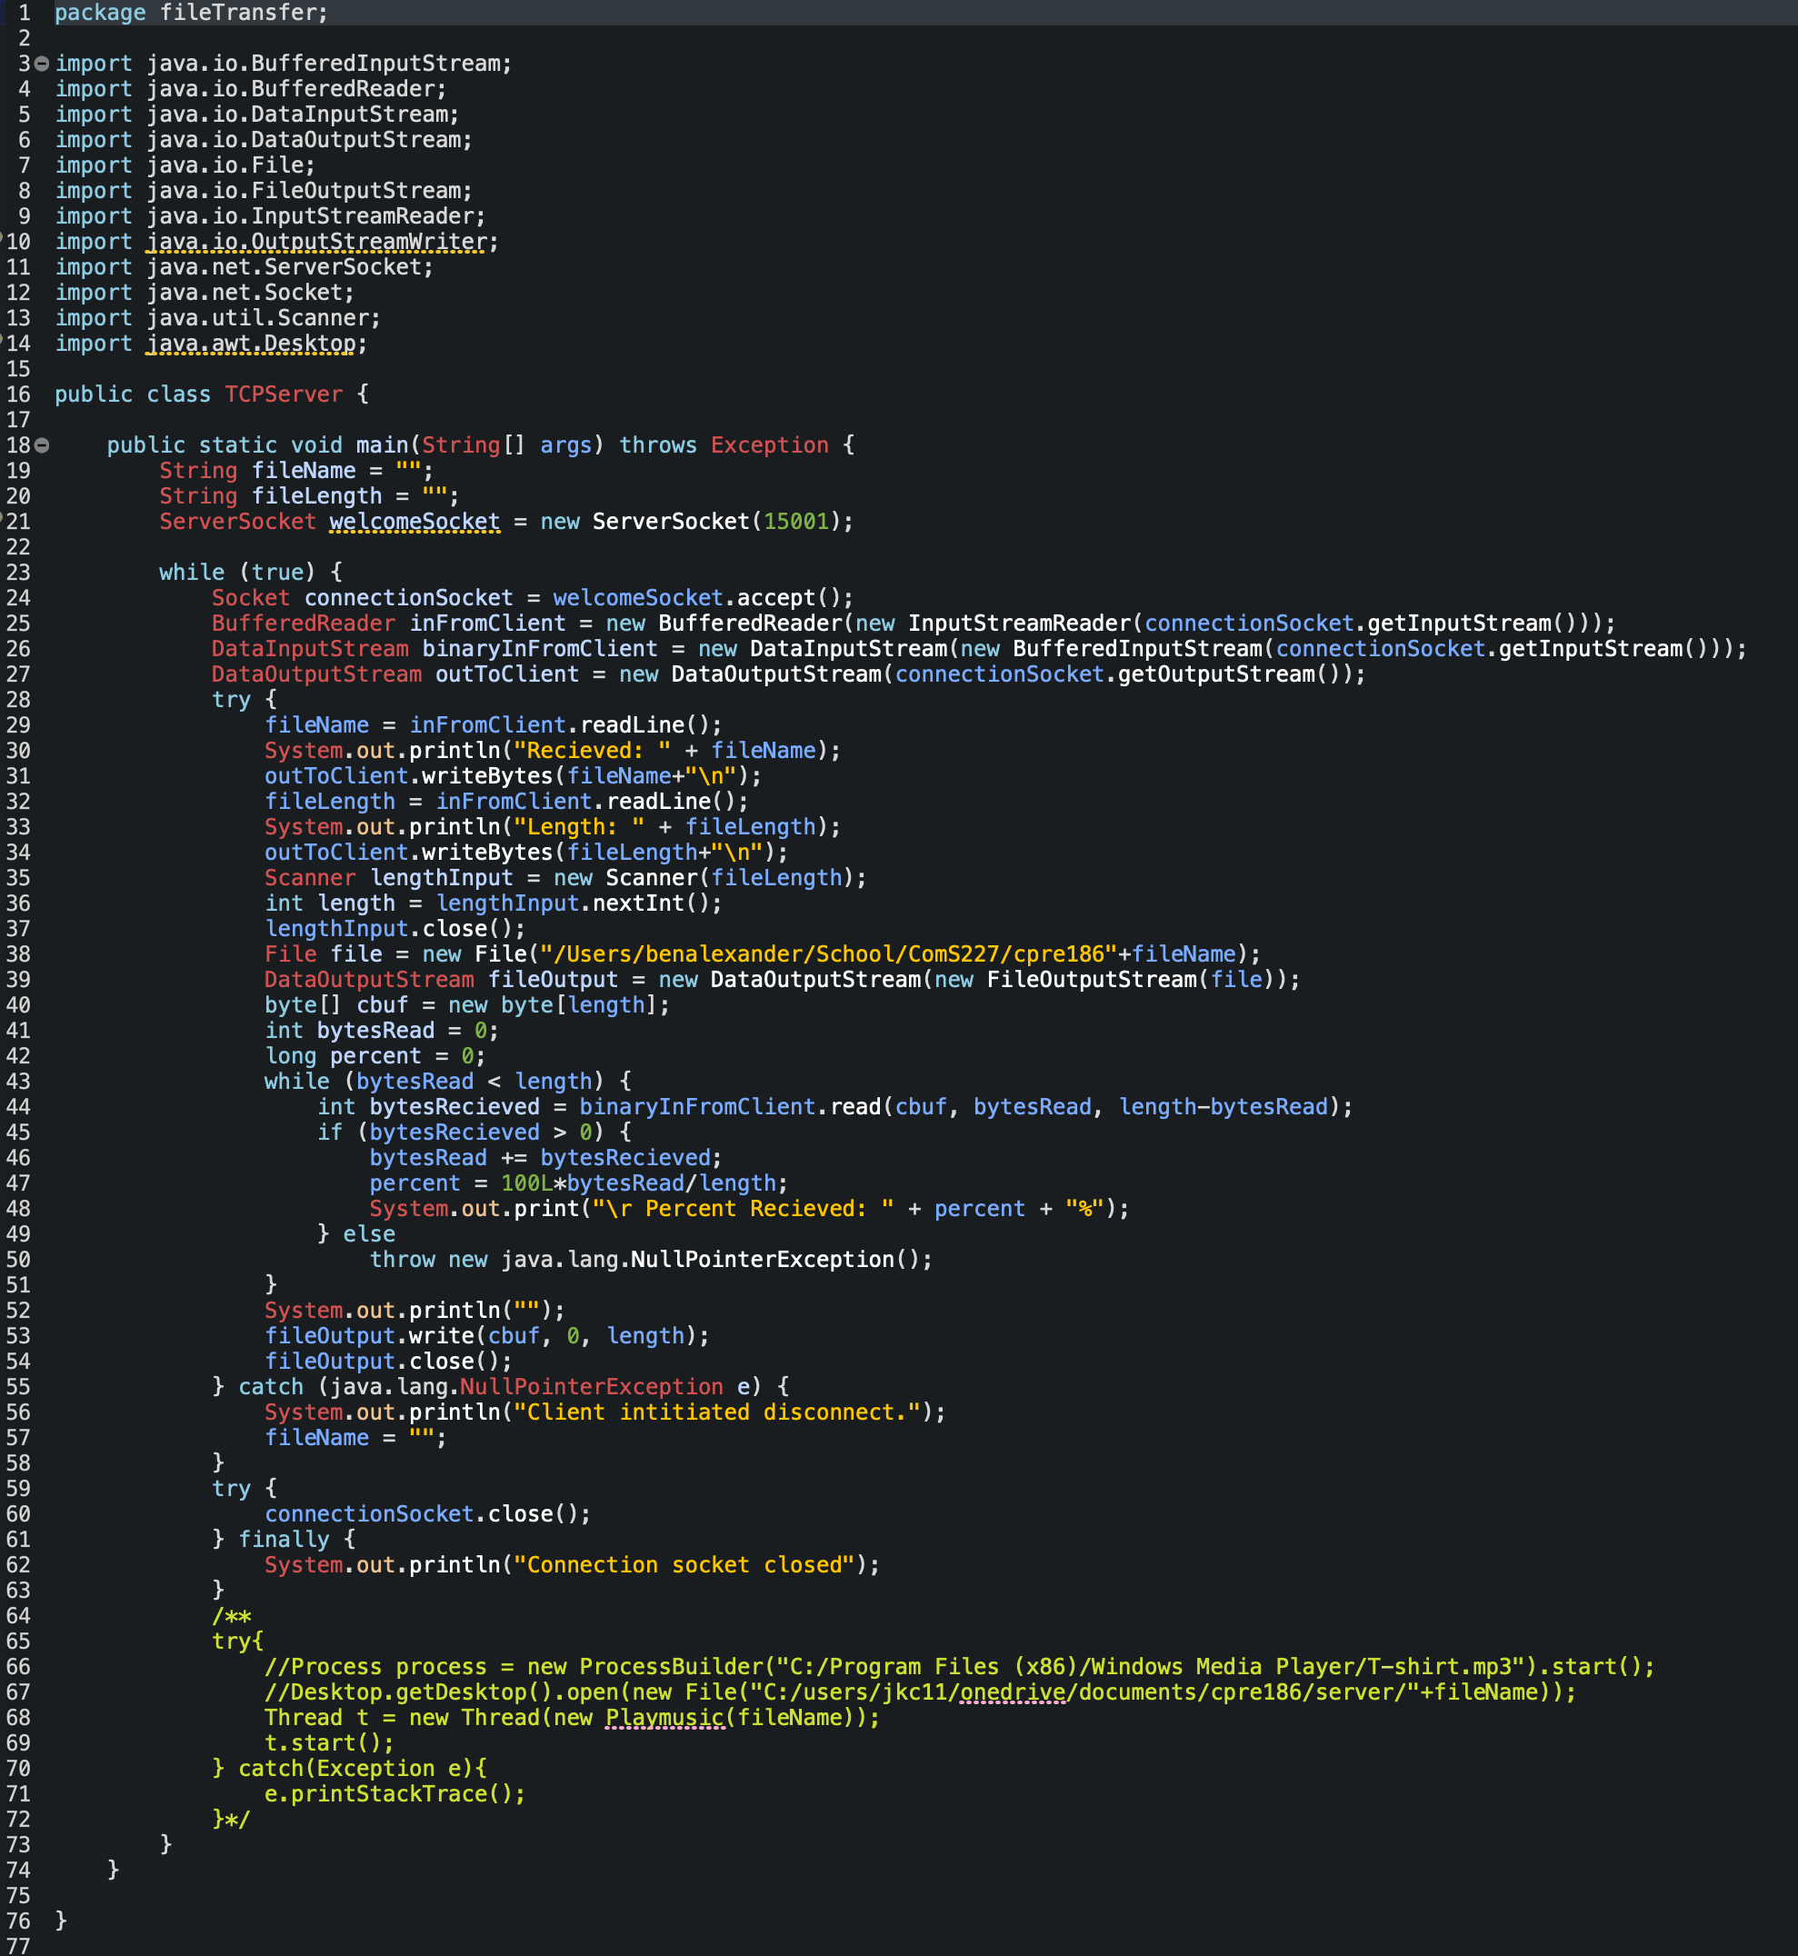Click 'long percent = 0' line
The height and width of the screenshot is (1956, 1798).
(375, 1056)
